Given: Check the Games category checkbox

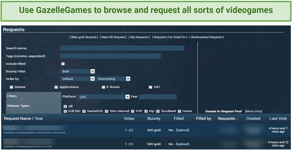Looking at the screenshot, I should [x=11, y=87].
